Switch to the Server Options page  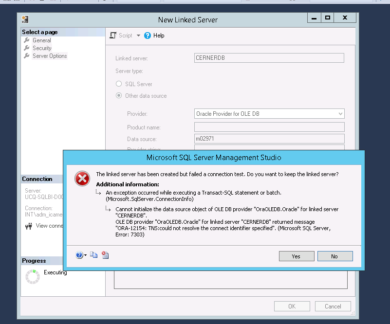[48, 55]
